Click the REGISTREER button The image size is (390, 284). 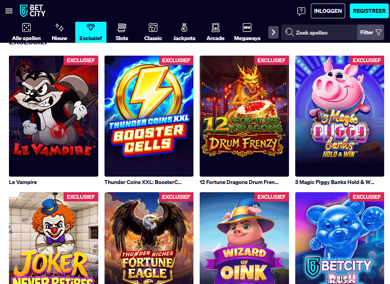[x=369, y=11]
